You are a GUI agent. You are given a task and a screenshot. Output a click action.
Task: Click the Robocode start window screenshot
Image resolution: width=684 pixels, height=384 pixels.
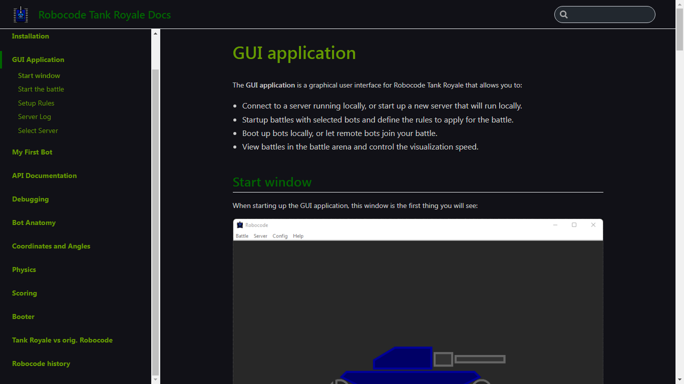(418, 301)
